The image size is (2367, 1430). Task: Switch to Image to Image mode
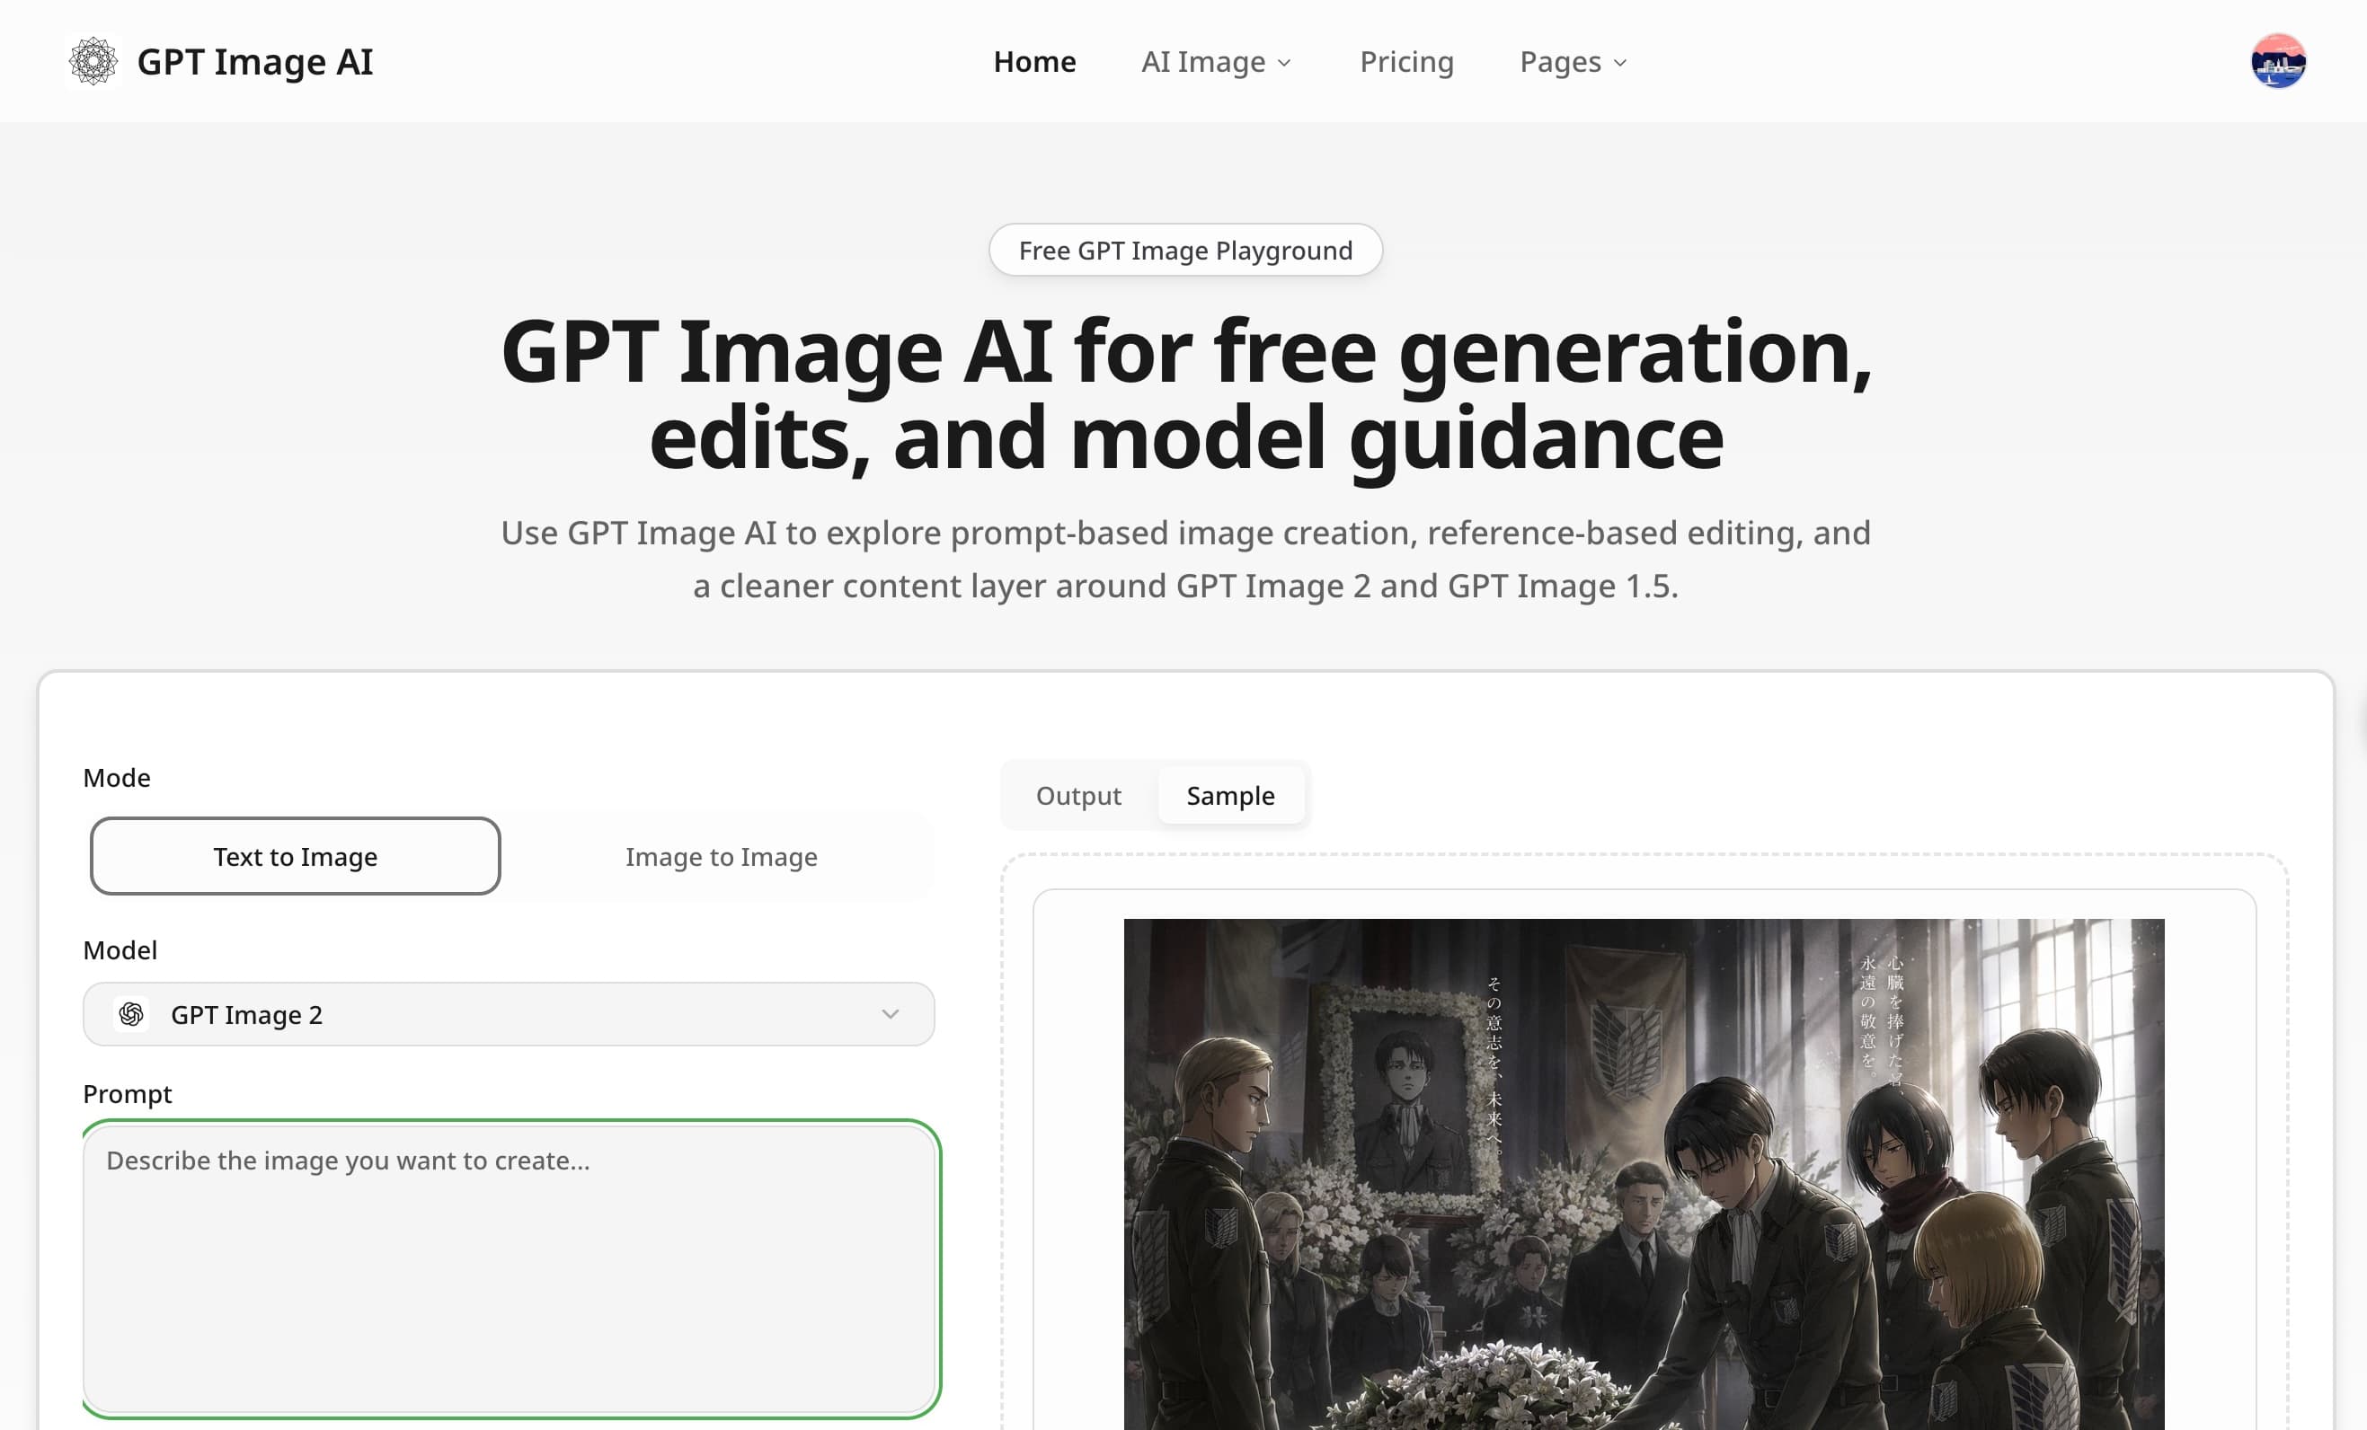tap(721, 856)
